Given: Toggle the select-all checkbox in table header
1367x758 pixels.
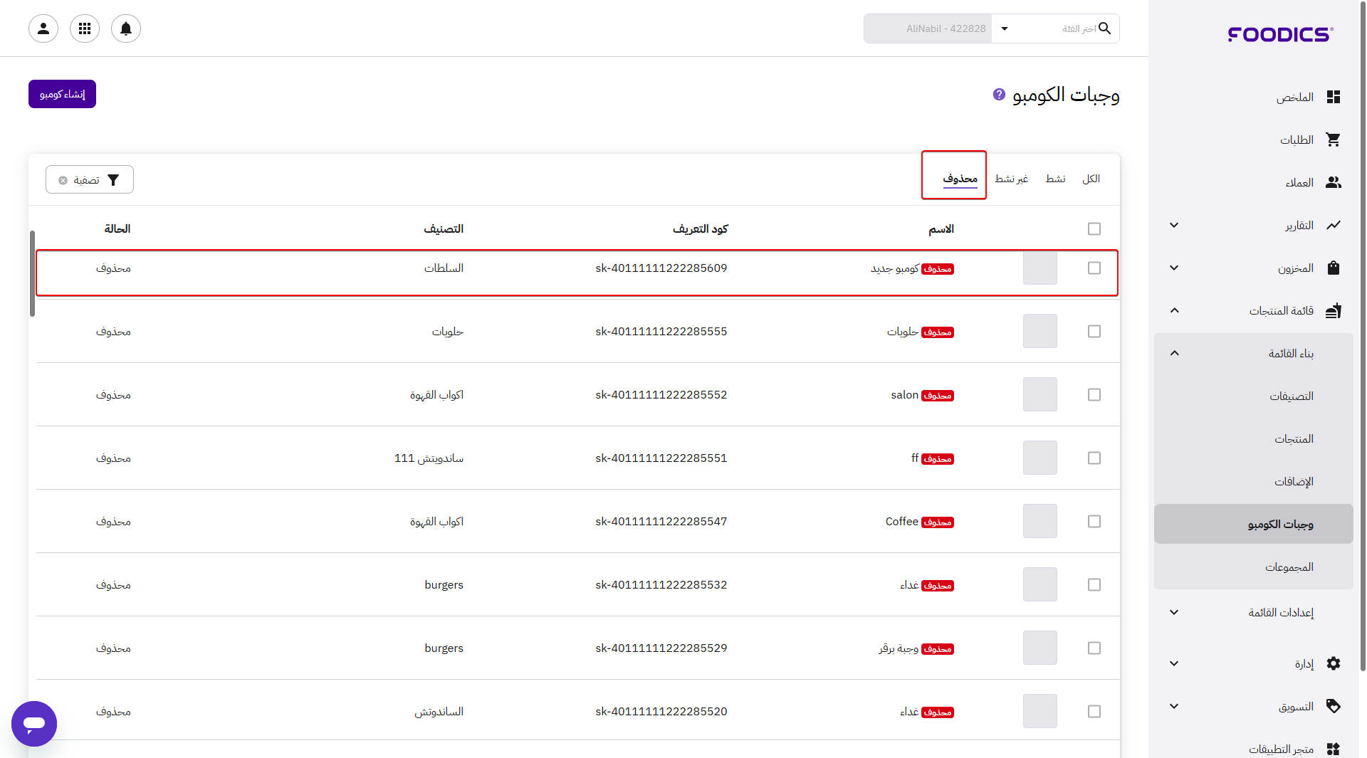Looking at the screenshot, I should [x=1094, y=229].
